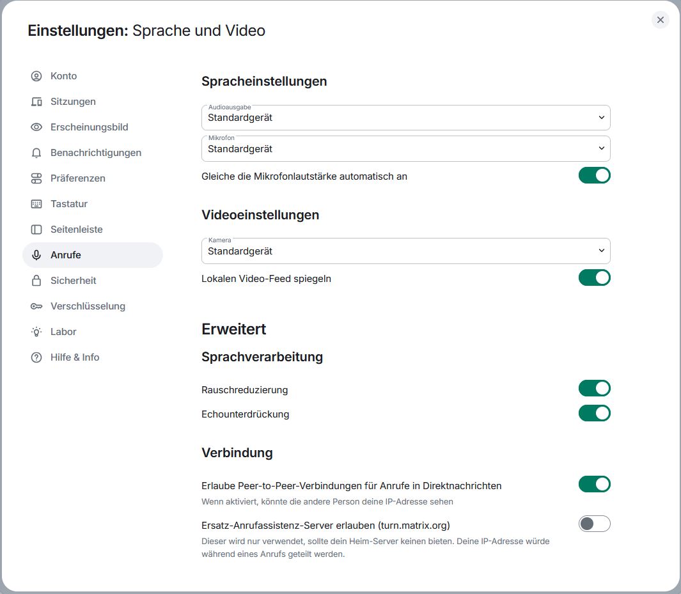Click the Tastatur keyboard icon
Image resolution: width=681 pixels, height=594 pixels.
pyautogui.click(x=36, y=204)
